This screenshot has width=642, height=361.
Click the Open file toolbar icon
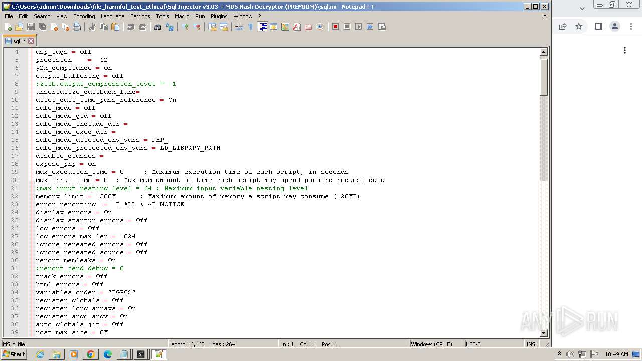pyautogui.click(x=19, y=27)
